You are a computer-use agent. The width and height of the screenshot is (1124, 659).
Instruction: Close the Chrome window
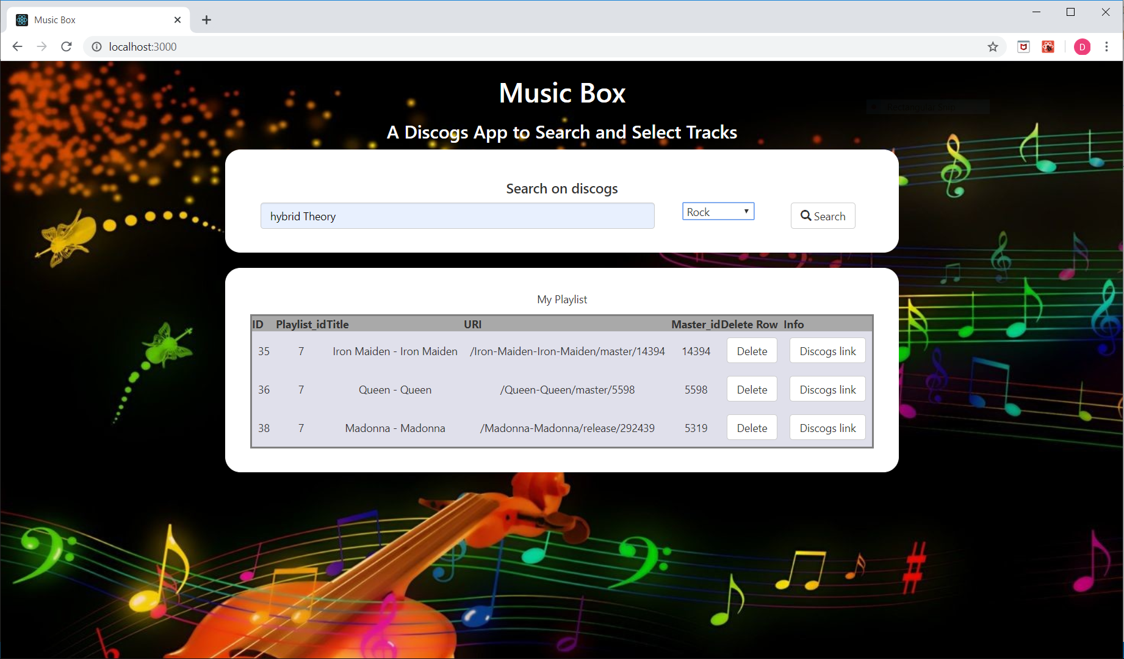tap(1106, 12)
